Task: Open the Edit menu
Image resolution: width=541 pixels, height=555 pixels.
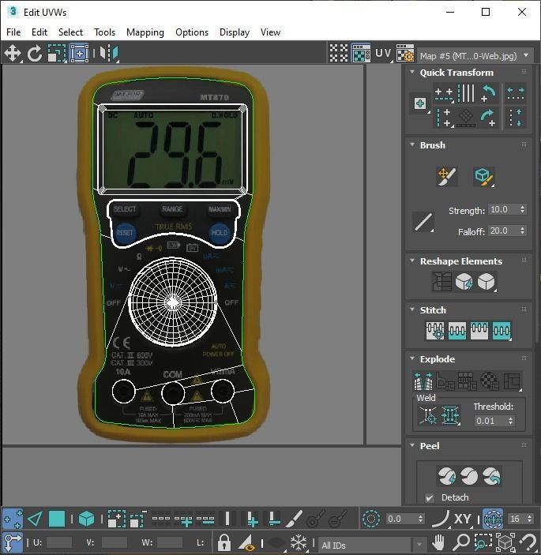Action: pos(39,32)
